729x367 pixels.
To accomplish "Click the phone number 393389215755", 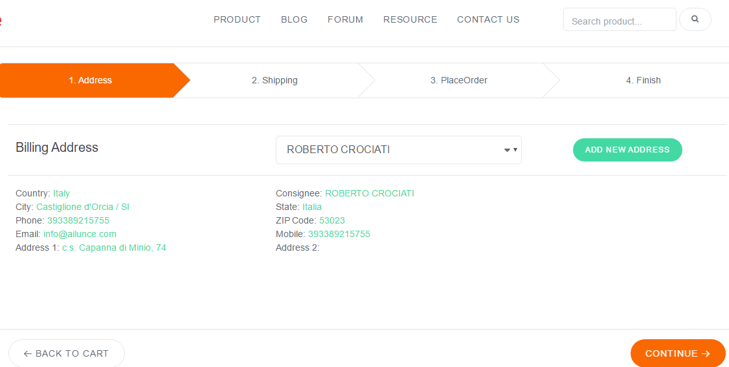I will tap(78, 220).
